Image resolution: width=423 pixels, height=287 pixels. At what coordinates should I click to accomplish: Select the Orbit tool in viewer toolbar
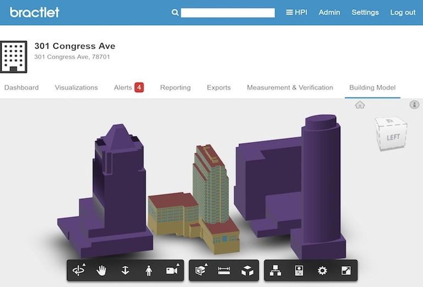click(x=78, y=270)
